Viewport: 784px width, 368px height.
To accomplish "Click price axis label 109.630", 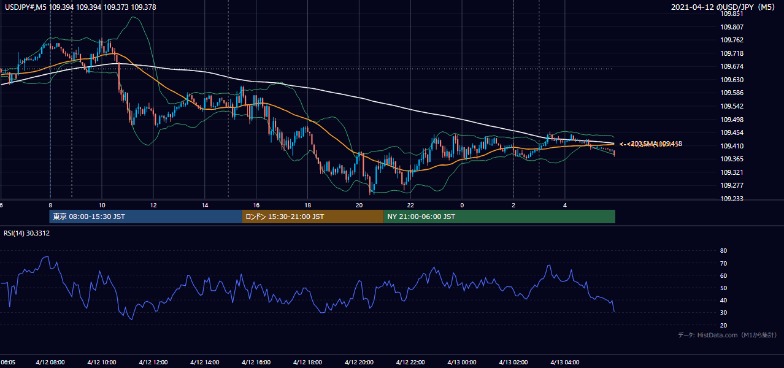I will click(732, 80).
